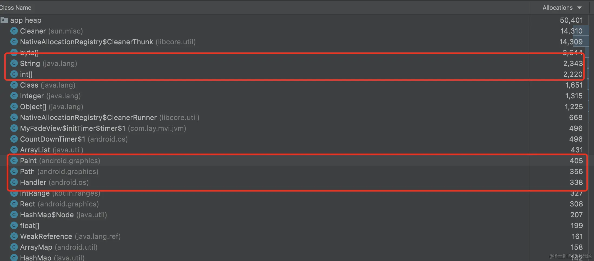Click the class icon next to float[]
The height and width of the screenshot is (261, 594).
click(x=14, y=226)
